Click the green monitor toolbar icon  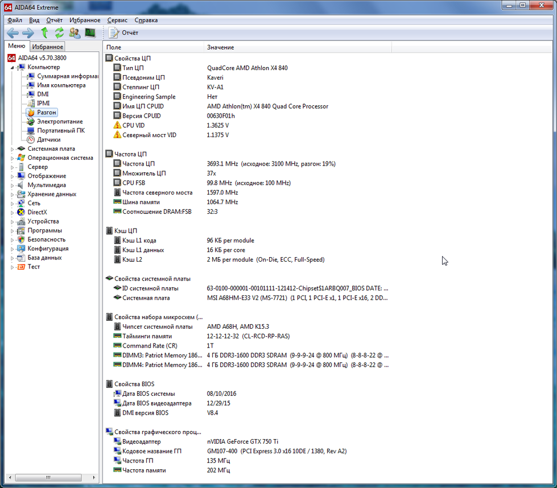[90, 33]
